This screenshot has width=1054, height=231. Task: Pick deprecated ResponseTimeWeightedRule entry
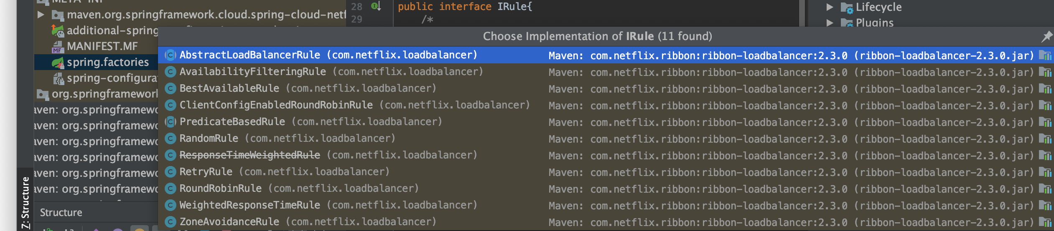pos(249,155)
